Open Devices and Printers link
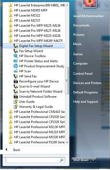This screenshot has width=110, height=170. 87,83
